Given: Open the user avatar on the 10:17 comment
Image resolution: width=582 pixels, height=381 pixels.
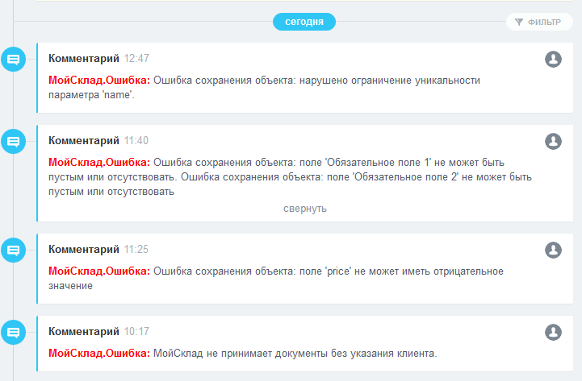Looking at the screenshot, I should pyautogui.click(x=553, y=332).
